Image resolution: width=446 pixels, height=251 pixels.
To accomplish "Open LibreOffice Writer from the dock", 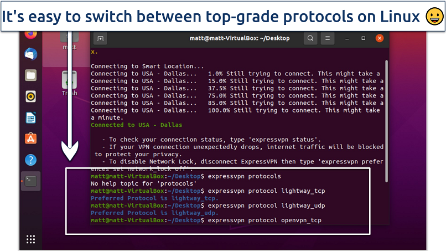I will (31, 117).
